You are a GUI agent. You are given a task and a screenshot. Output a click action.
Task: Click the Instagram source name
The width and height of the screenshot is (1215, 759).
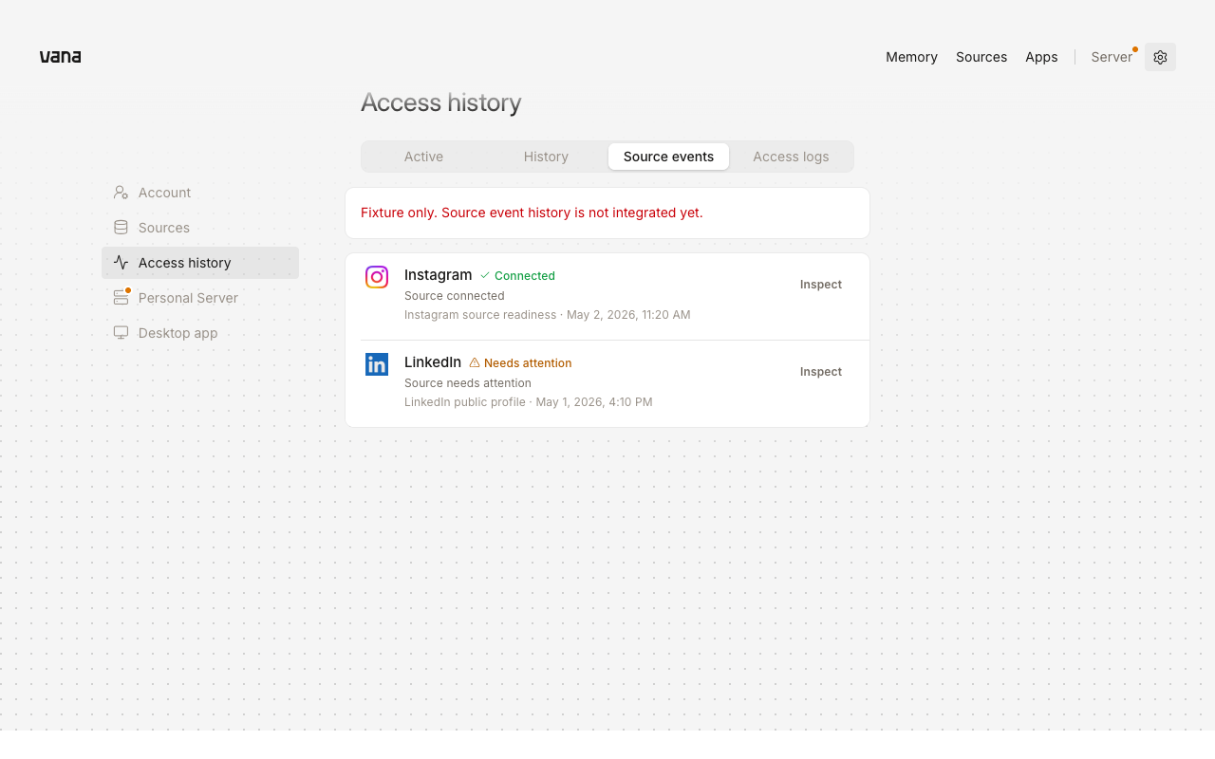pos(438,275)
